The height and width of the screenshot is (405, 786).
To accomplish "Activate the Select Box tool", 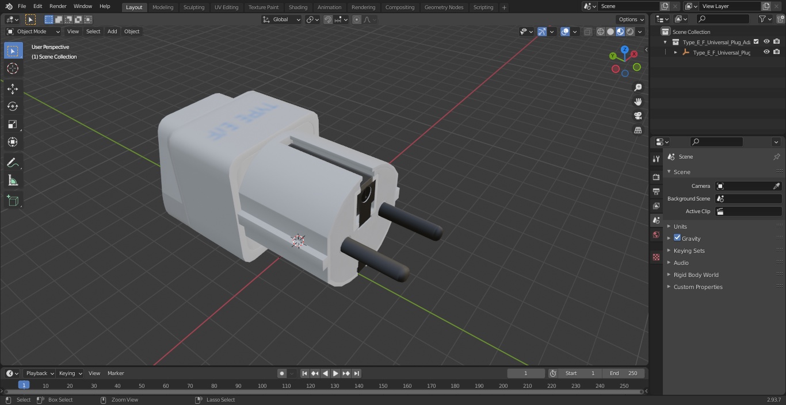I will 13,51.
